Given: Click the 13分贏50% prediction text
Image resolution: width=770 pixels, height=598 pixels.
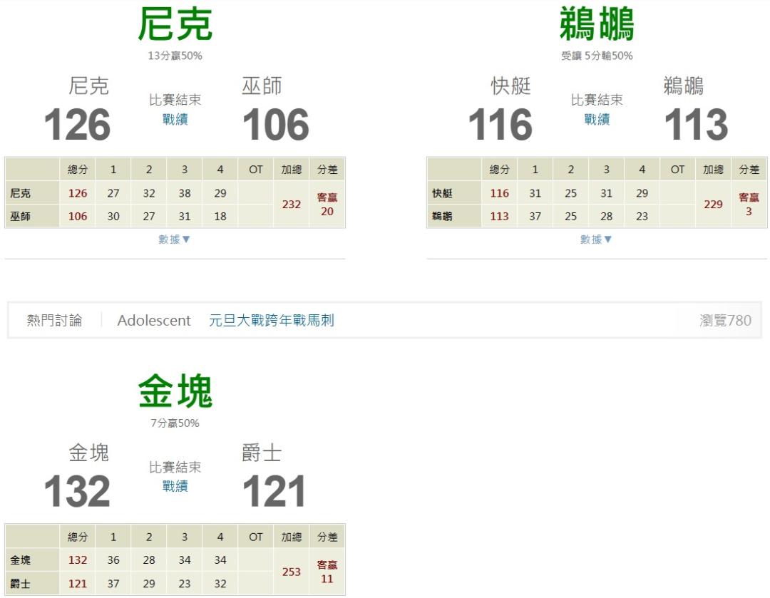Looking at the screenshot, I should coord(175,56).
